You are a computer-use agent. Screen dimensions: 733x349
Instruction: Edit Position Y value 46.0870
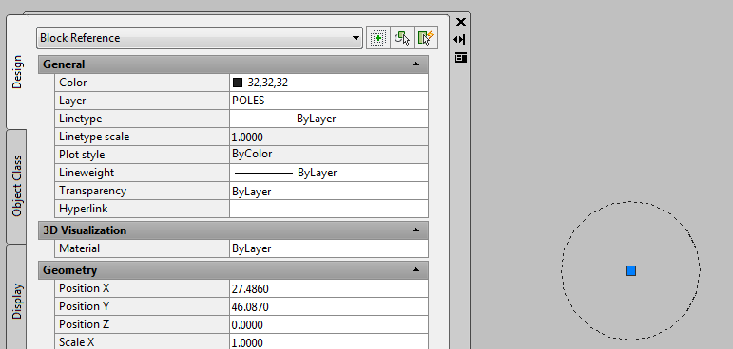tap(329, 306)
